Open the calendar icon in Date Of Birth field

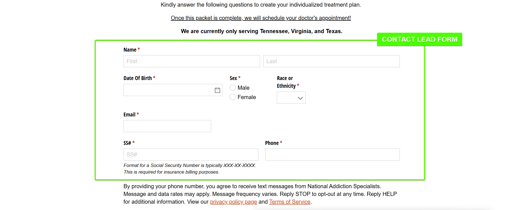[x=217, y=90]
